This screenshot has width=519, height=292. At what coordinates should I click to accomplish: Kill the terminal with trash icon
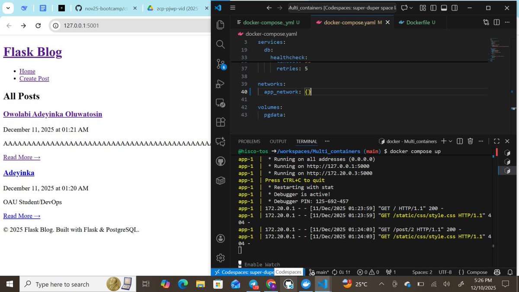point(470,141)
